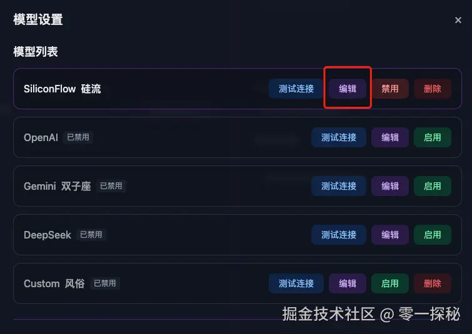The image size is (472, 334).
Task: Test connection for DeepSeek model
Action: (339, 235)
